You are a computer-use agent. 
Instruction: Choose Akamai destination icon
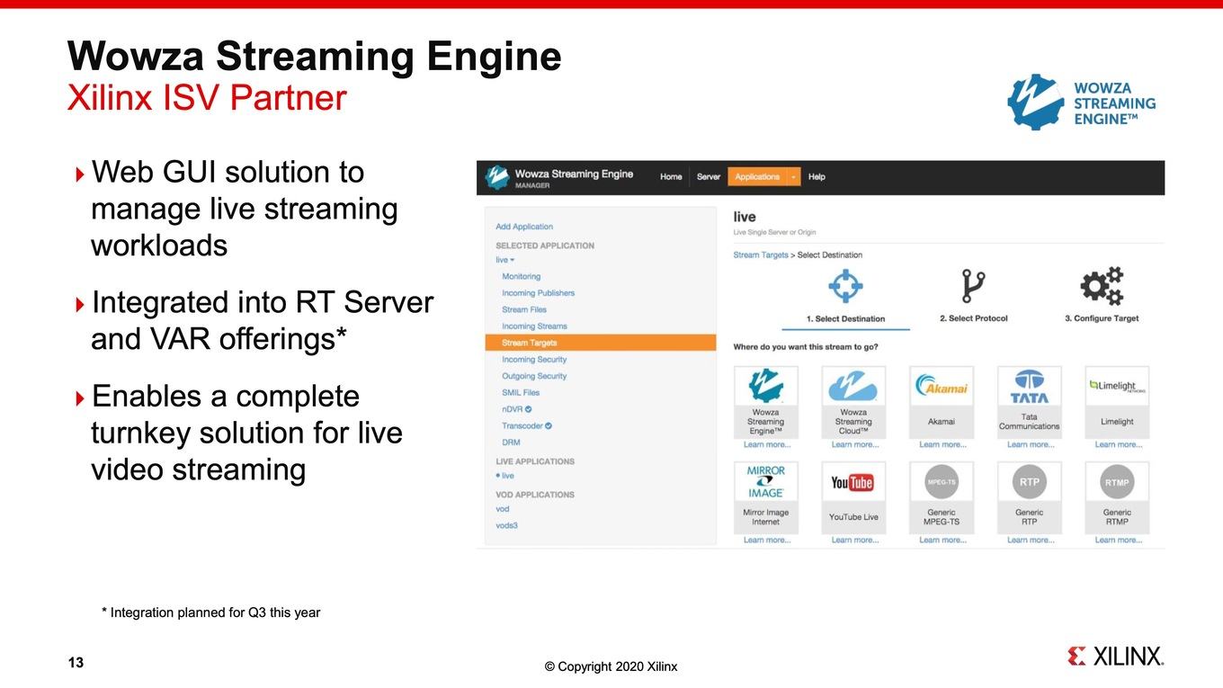pyautogui.click(x=942, y=386)
